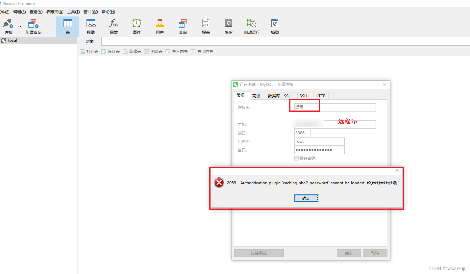Open the 编辑(E) menu

point(19,12)
